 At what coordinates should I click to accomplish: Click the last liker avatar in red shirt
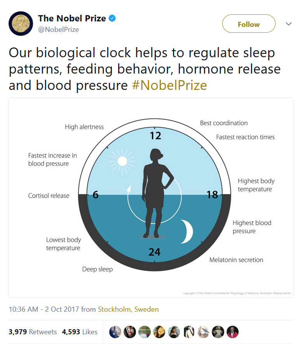pyautogui.click(x=232, y=332)
